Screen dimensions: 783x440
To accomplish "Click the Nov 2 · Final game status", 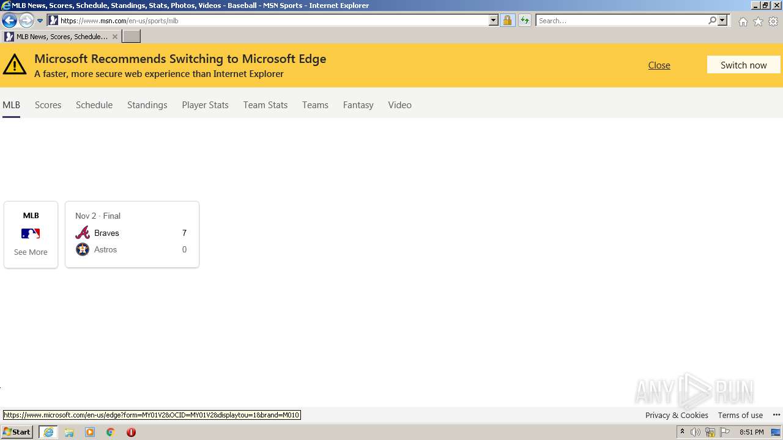I will click(98, 216).
